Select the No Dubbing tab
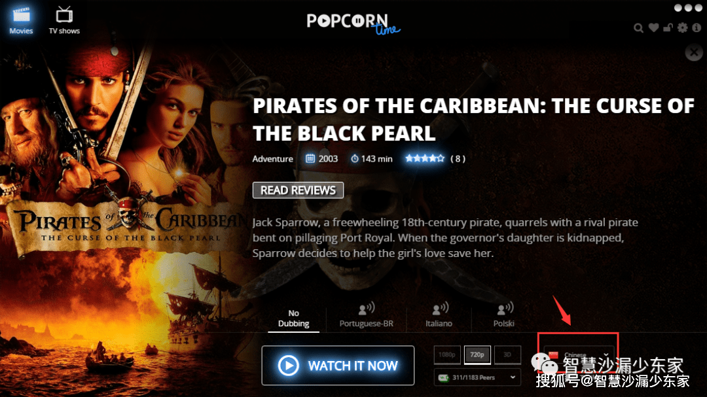This screenshot has width=707, height=397. [x=293, y=318]
